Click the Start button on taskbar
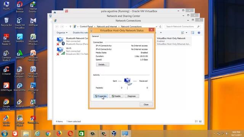 [x=5, y=134]
